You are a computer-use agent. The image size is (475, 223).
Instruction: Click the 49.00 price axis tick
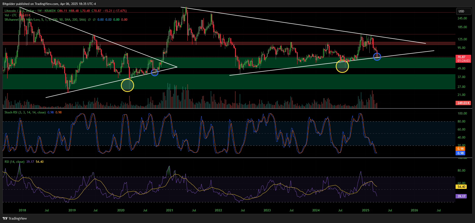pyautogui.click(x=462, y=68)
